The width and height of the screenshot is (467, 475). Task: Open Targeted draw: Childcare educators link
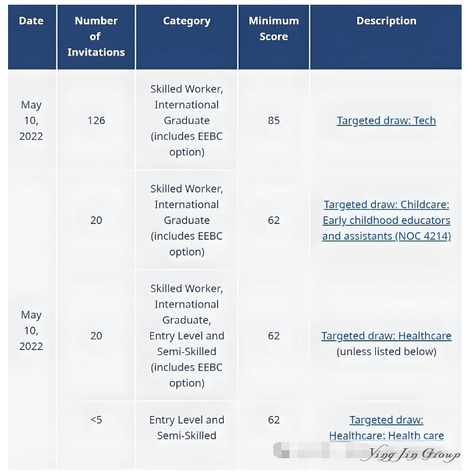pos(386,220)
